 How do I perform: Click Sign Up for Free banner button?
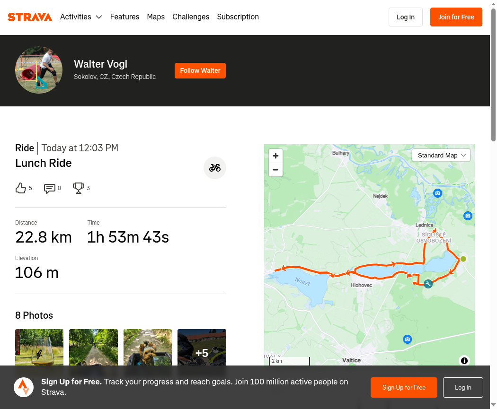[x=404, y=387]
